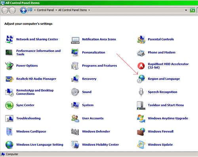
Task: Open the Personalization link
Action: click(93, 52)
